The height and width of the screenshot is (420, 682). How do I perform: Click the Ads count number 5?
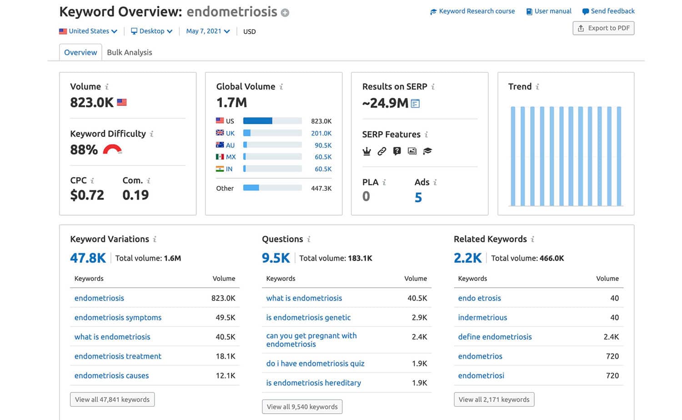click(x=418, y=197)
